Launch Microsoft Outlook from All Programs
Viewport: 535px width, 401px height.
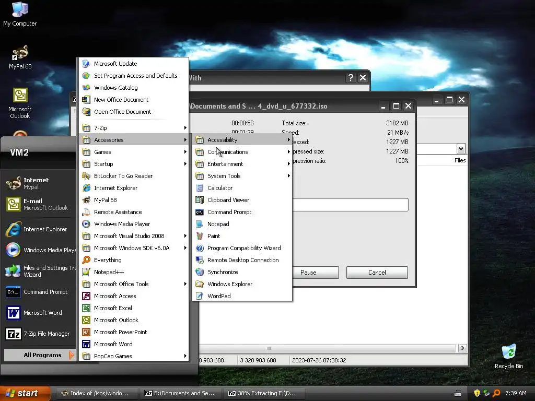tap(134, 320)
